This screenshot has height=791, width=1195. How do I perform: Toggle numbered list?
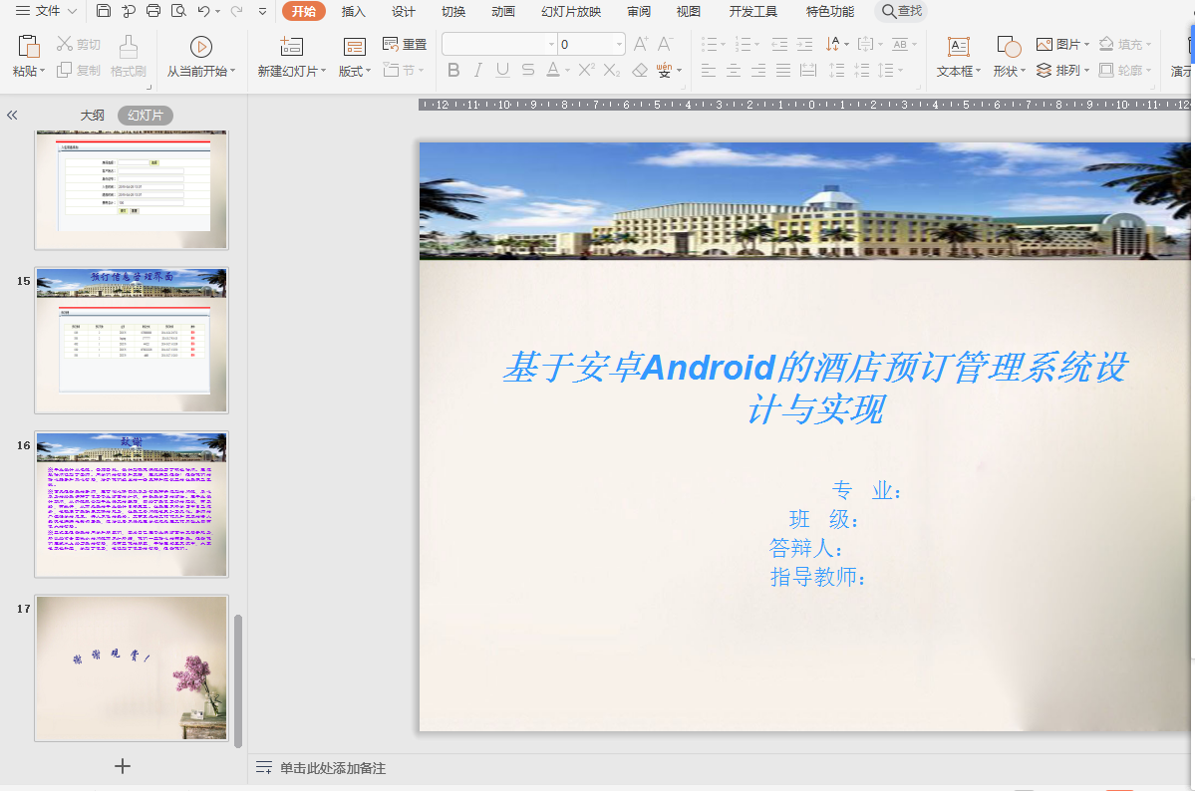(x=744, y=44)
